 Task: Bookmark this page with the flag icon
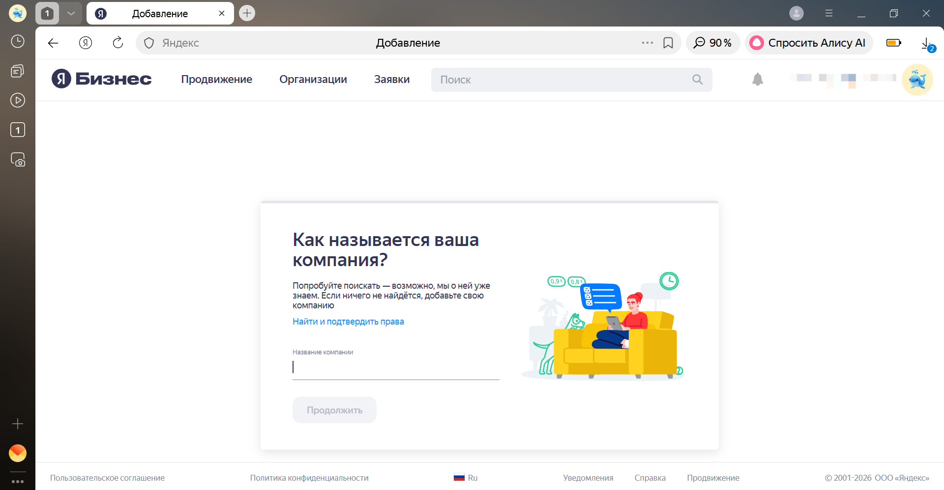coord(668,43)
